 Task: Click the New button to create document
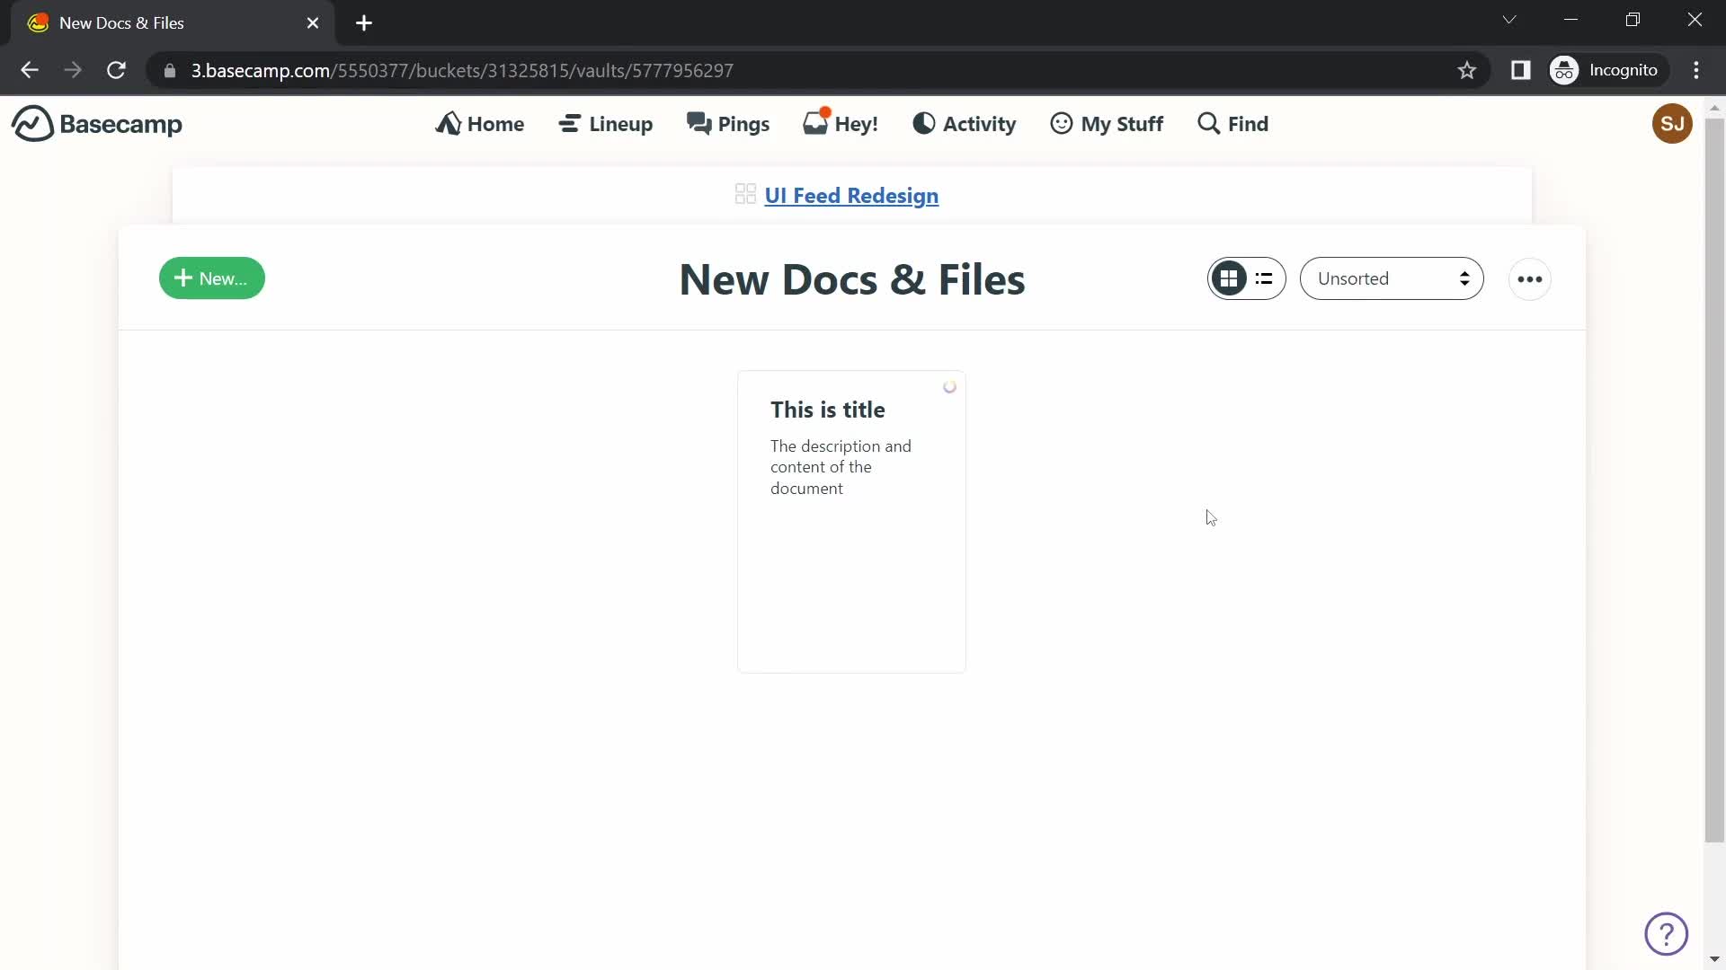point(212,278)
